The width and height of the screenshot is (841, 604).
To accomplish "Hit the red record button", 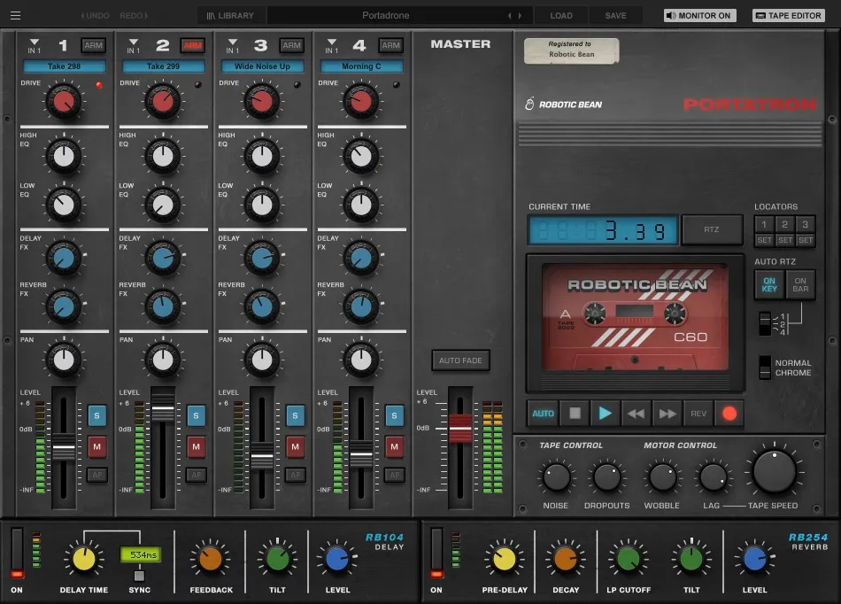I will tap(729, 413).
